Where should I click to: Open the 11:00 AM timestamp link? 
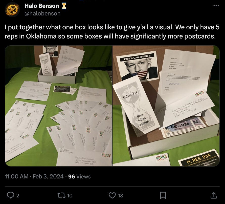16,176
